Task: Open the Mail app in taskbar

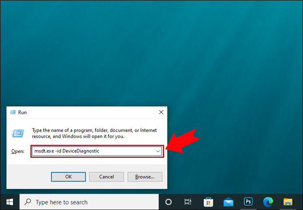Action: pyautogui.click(x=228, y=202)
